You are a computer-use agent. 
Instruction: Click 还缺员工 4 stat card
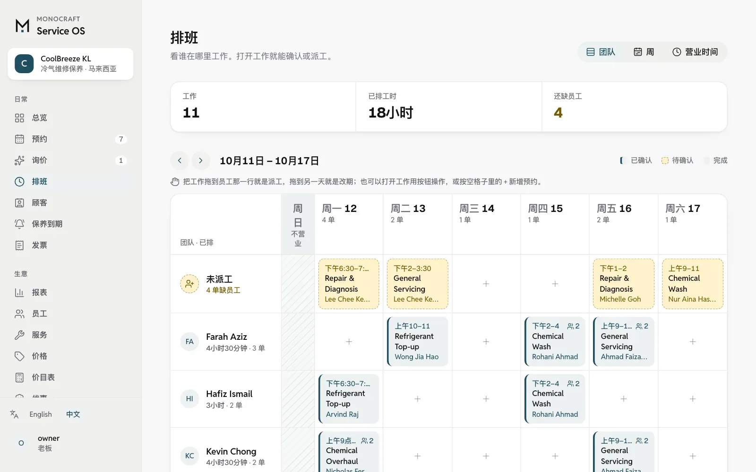634,107
